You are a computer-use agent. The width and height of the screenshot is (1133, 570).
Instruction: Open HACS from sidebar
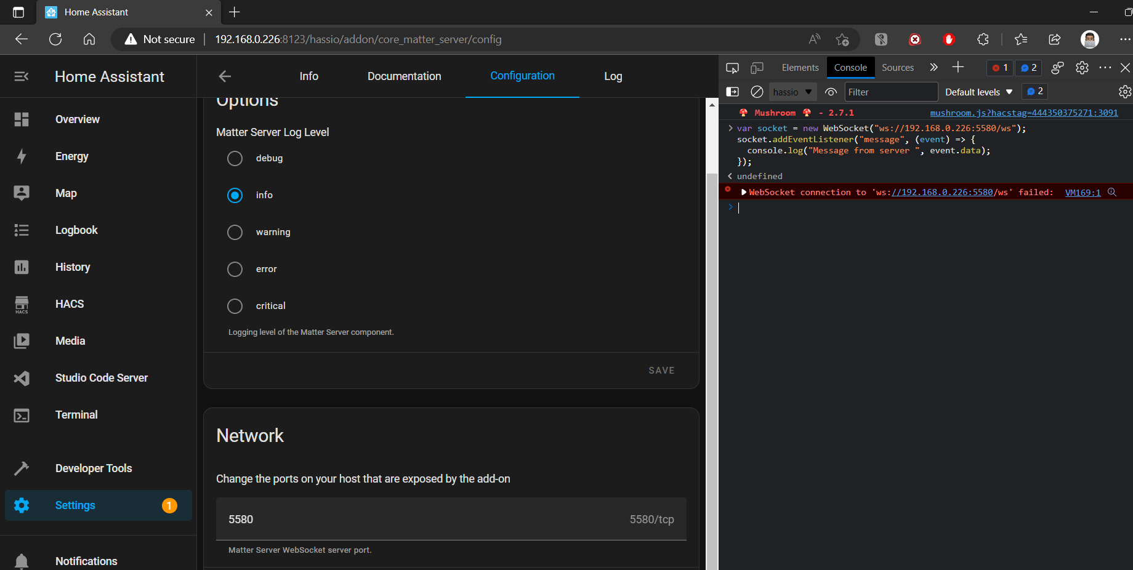pyautogui.click(x=99, y=304)
